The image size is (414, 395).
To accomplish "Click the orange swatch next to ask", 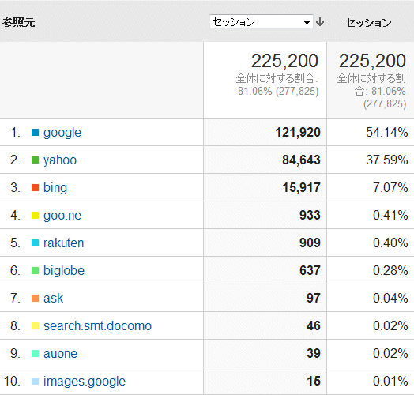I will 35,299.
